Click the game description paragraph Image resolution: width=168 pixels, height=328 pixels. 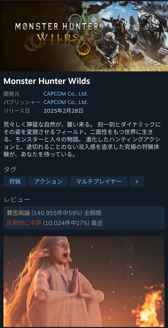[x=82, y=140]
